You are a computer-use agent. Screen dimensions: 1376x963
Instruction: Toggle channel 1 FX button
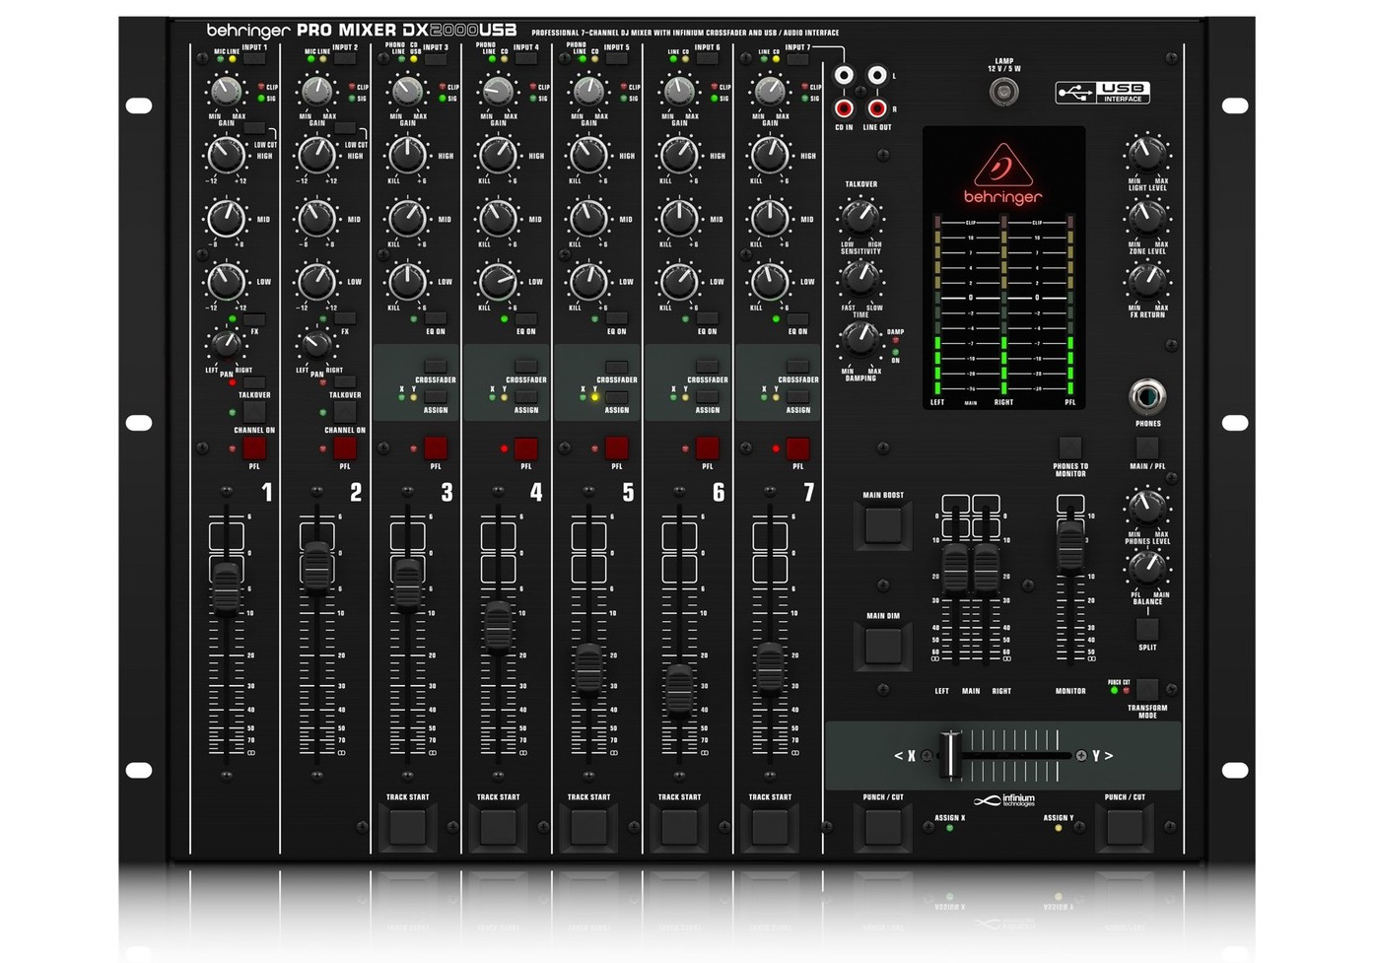(x=254, y=318)
